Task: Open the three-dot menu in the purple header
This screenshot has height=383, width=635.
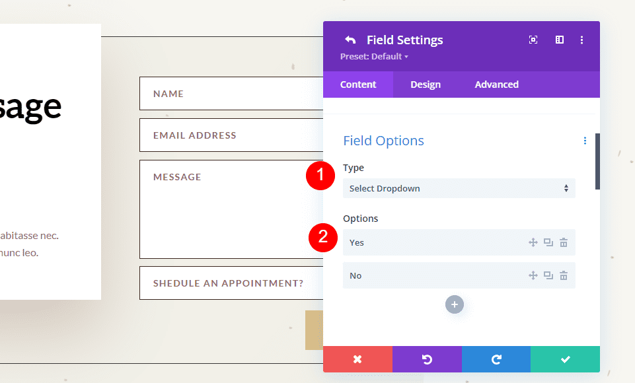Action: [582, 40]
